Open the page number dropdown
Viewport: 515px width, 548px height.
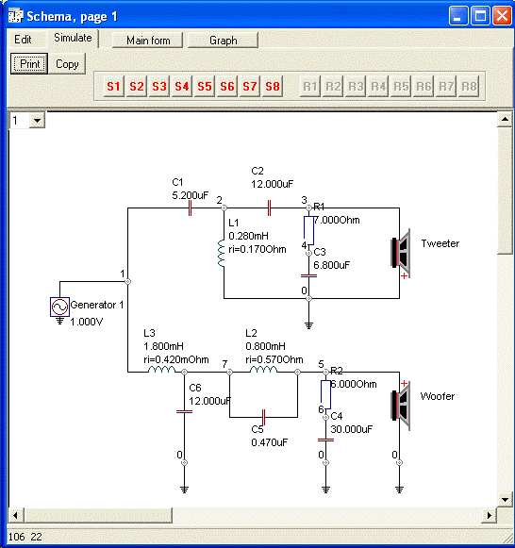point(37,121)
